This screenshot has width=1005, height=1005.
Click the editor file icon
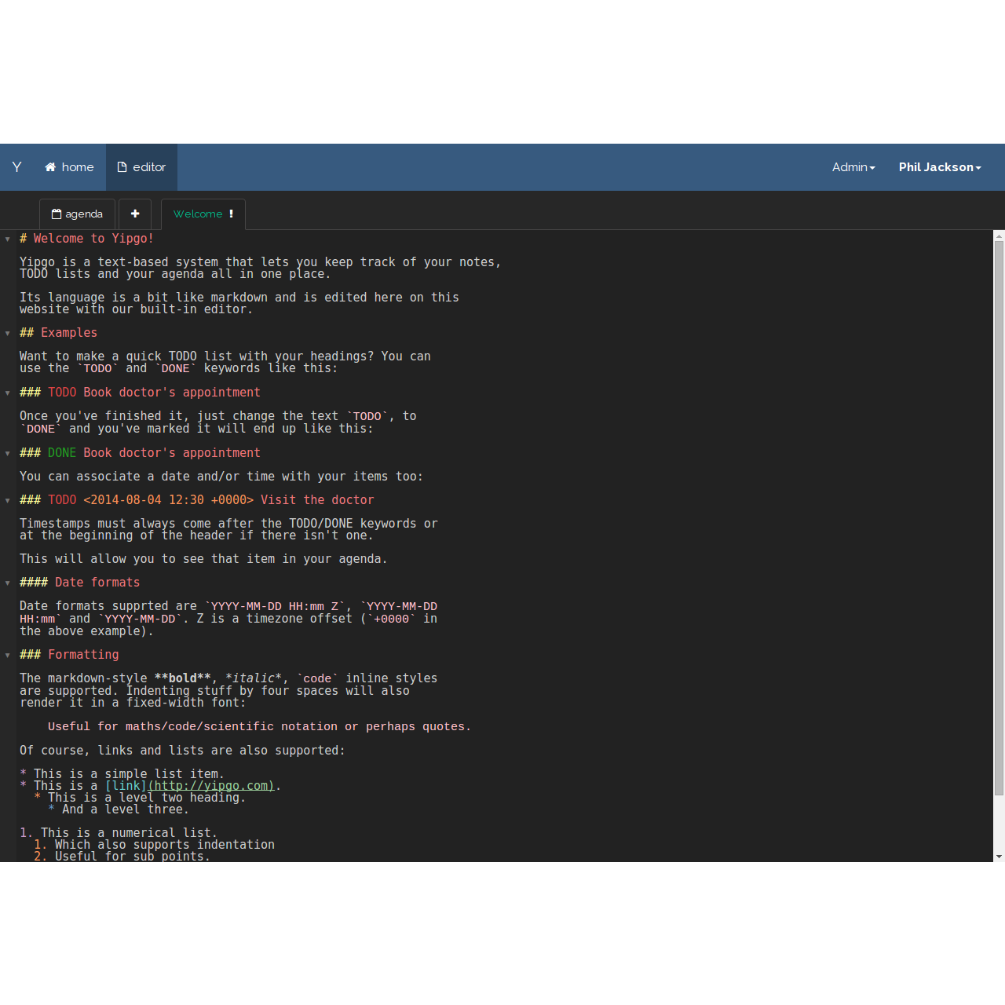pos(122,167)
